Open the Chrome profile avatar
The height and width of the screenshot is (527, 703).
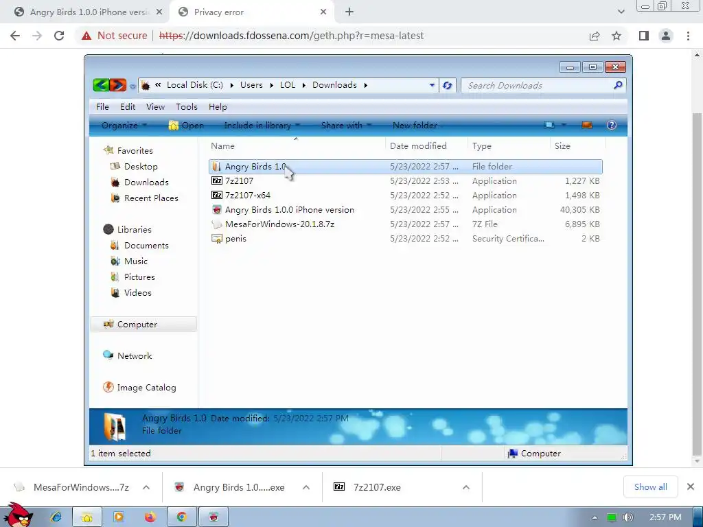(x=666, y=36)
